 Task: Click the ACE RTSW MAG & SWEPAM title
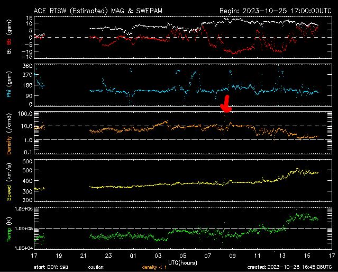click(107, 10)
